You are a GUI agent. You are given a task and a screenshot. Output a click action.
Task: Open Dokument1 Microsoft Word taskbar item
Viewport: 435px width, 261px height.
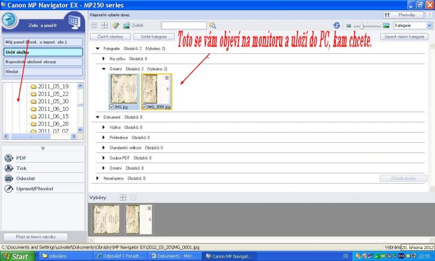(x=175, y=256)
